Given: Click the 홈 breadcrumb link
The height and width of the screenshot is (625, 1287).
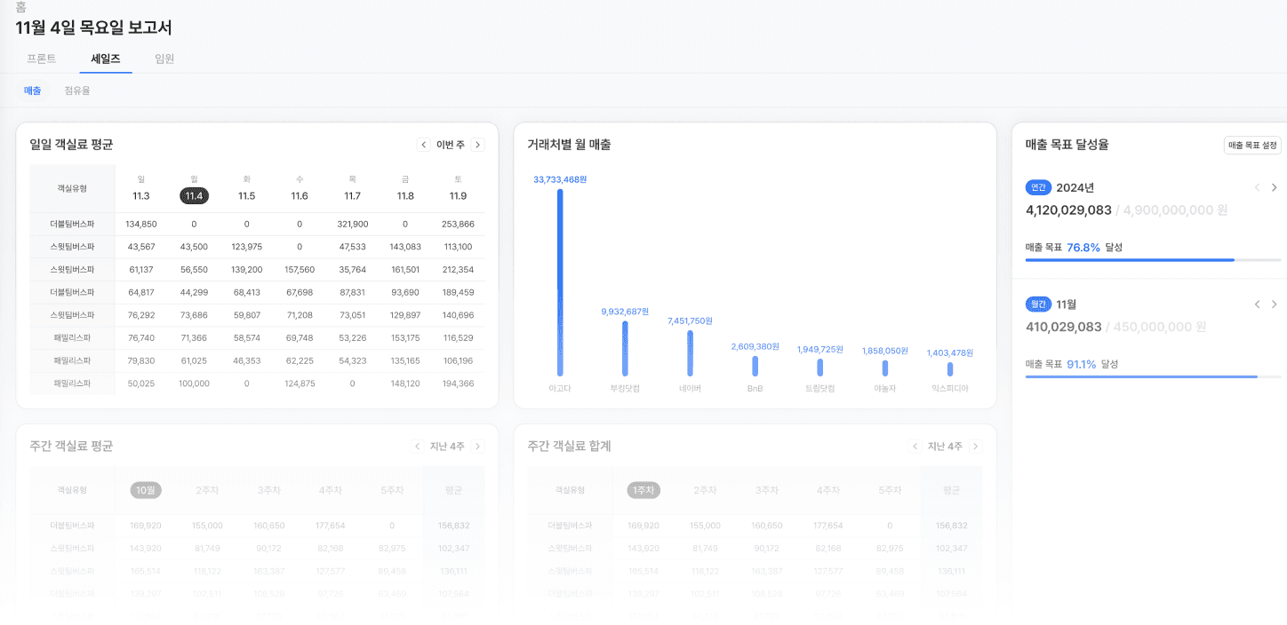Looking at the screenshot, I should [x=21, y=7].
